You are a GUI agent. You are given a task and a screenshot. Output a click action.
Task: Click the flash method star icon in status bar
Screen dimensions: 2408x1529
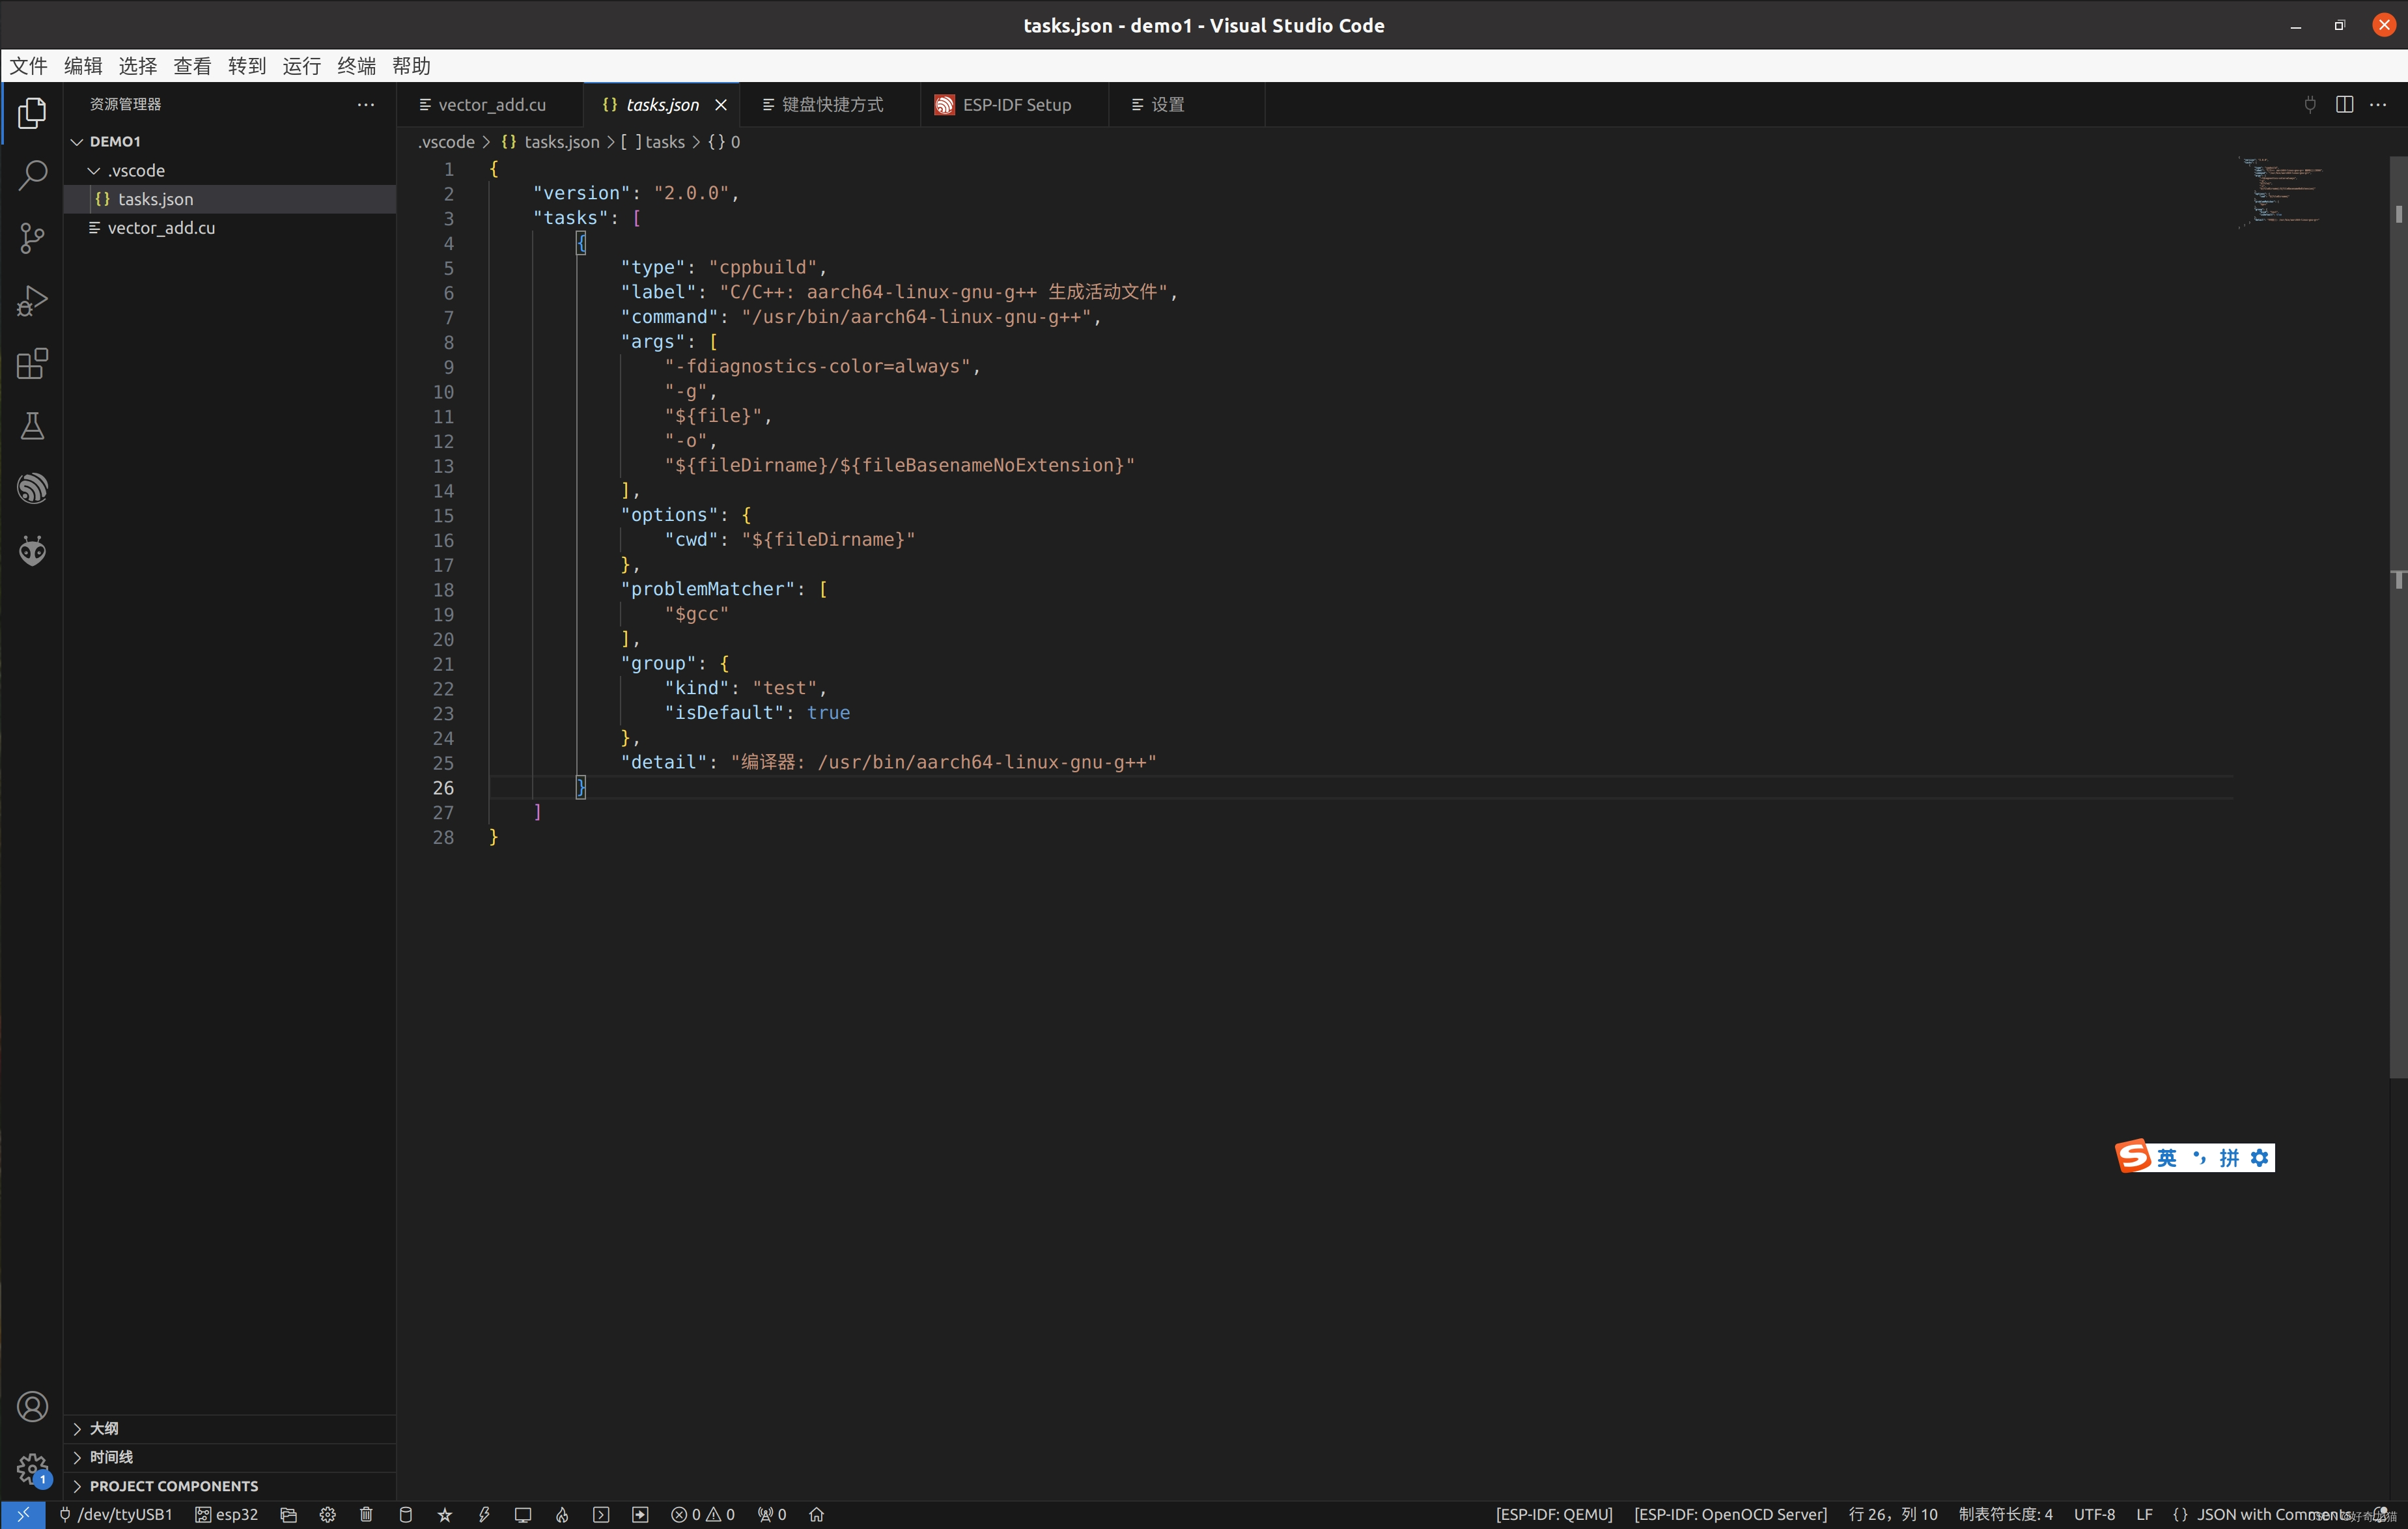pyautogui.click(x=445, y=1514)
